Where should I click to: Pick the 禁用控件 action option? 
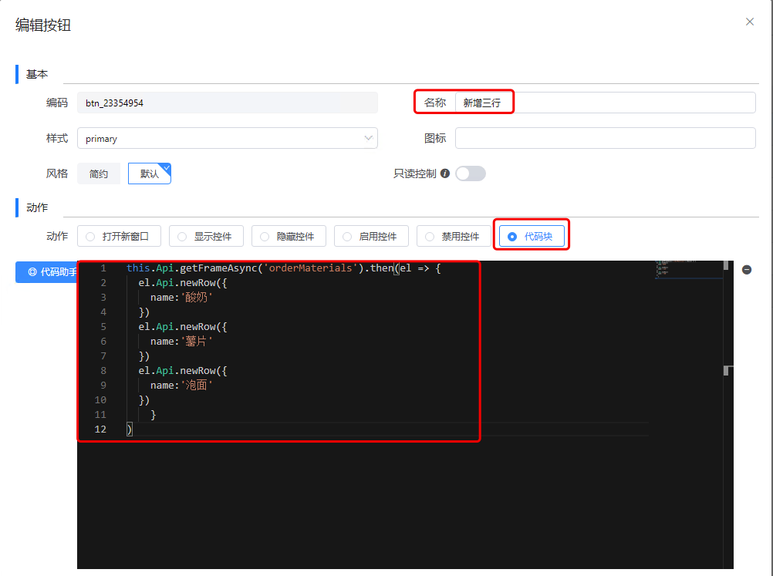453,237
